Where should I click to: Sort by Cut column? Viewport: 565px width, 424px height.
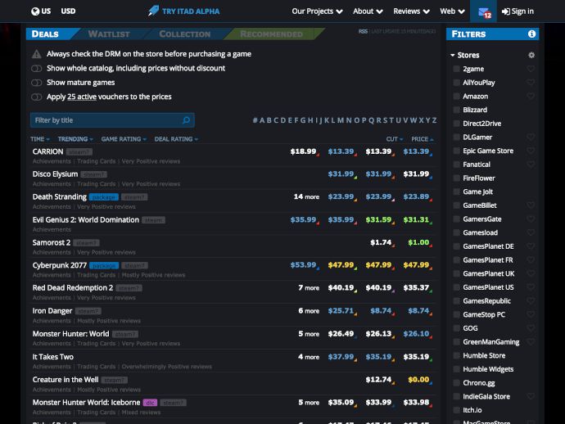tap(395, 139)
